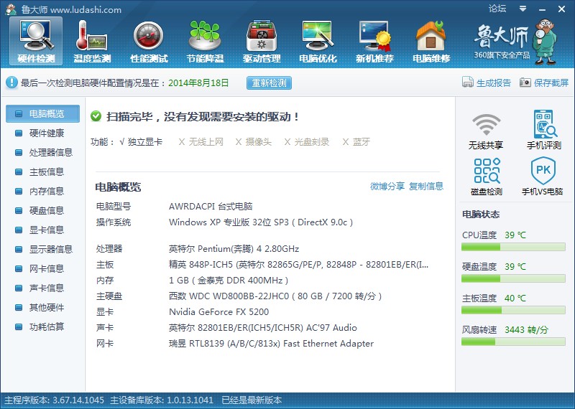Click the AWRDACPI 台式电脑 model value

click(211, 206)
